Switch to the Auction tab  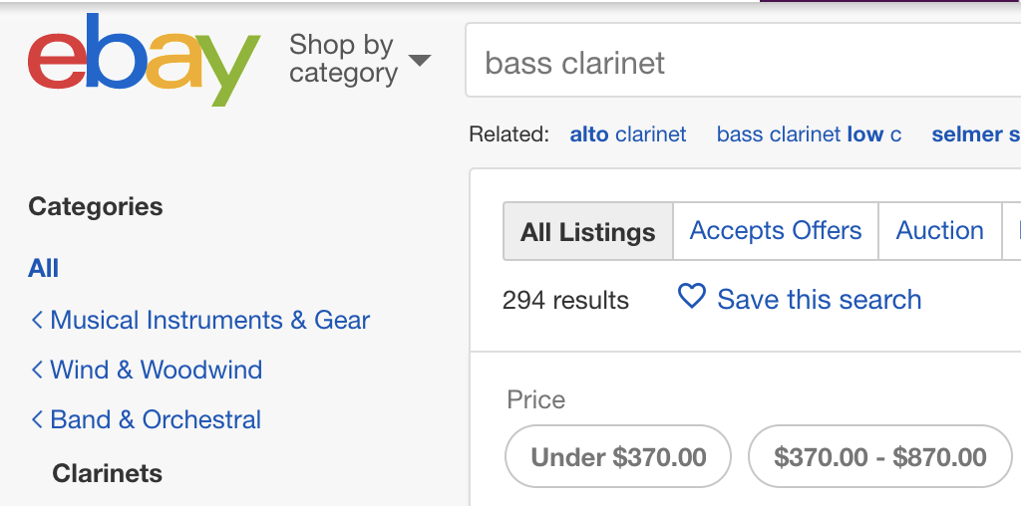tap(939, 231)
